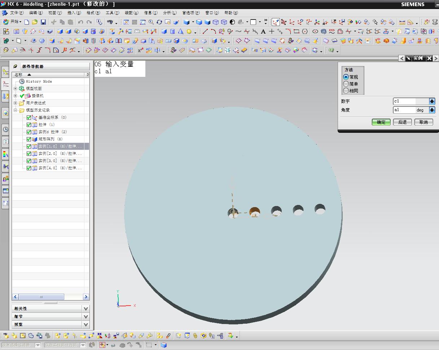Screen dimensions: 439x350
Task: Click the 名称 column header
Action: click(49, 75)
